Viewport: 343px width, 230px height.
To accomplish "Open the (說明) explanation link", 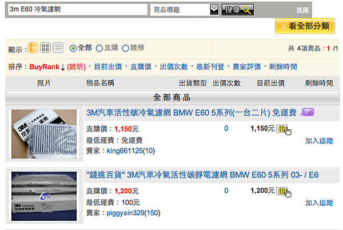I will [77, 67].
